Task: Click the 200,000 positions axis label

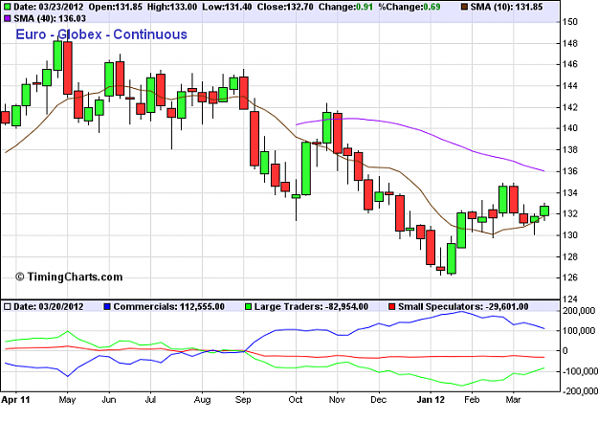Action: point(579,311)
